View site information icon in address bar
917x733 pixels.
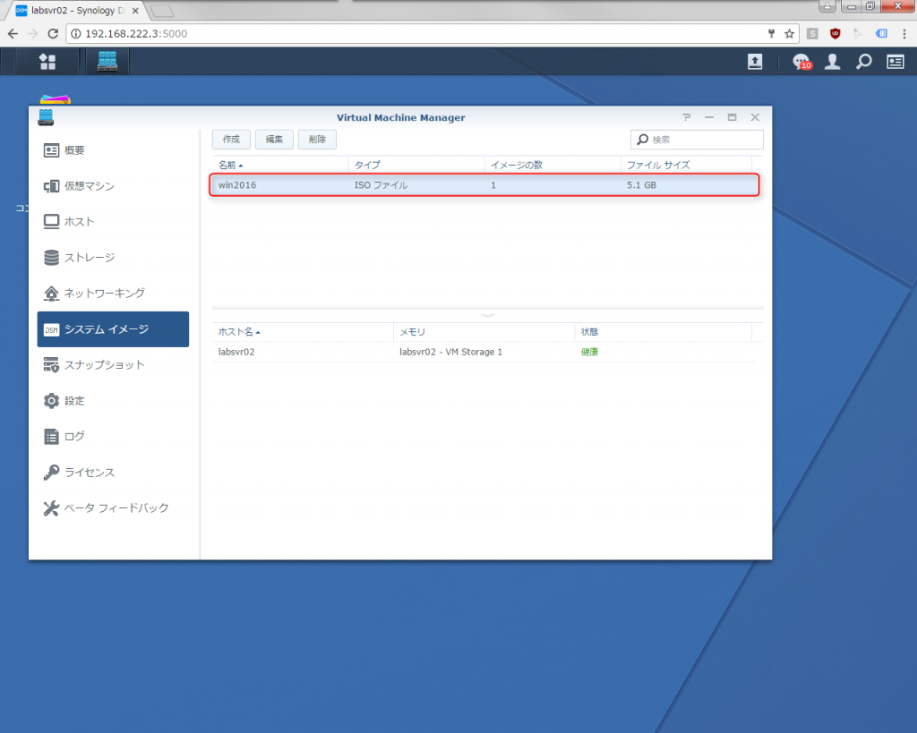76,34
